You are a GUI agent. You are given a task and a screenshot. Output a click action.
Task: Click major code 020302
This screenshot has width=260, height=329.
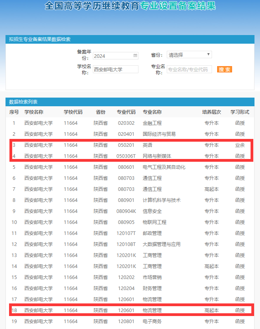click(126, 123)
